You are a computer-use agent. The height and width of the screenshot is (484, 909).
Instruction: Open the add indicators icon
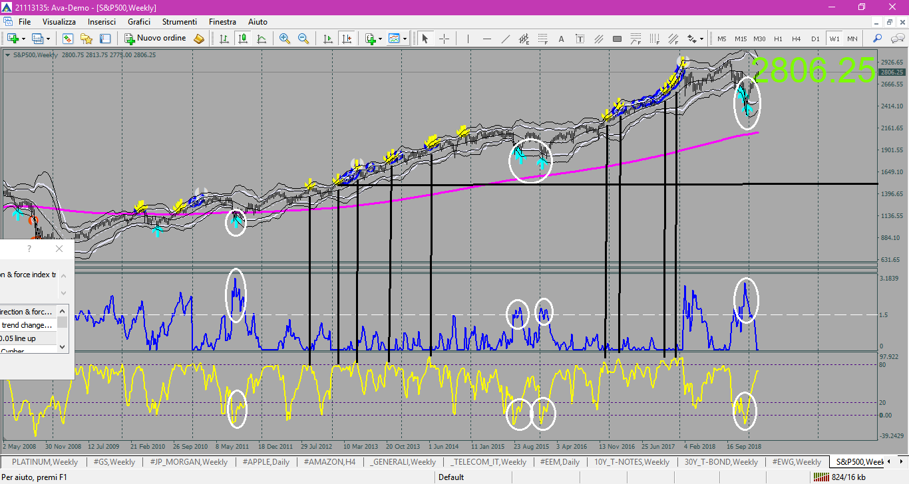click(x=370, y=39)
